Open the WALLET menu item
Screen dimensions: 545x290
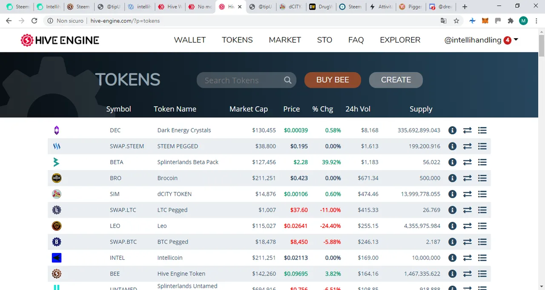pyautogui.click(x=190, y=40)
